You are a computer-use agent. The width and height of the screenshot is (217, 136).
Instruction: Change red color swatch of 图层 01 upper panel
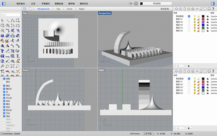pos(203,19)
